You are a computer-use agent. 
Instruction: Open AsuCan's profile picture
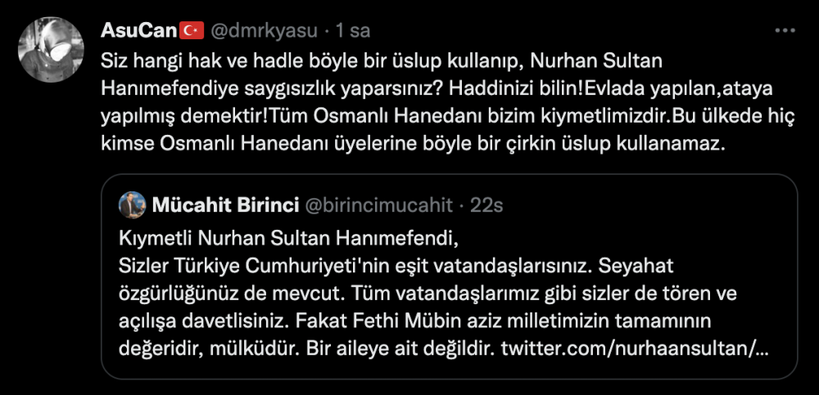coord(51,50)
